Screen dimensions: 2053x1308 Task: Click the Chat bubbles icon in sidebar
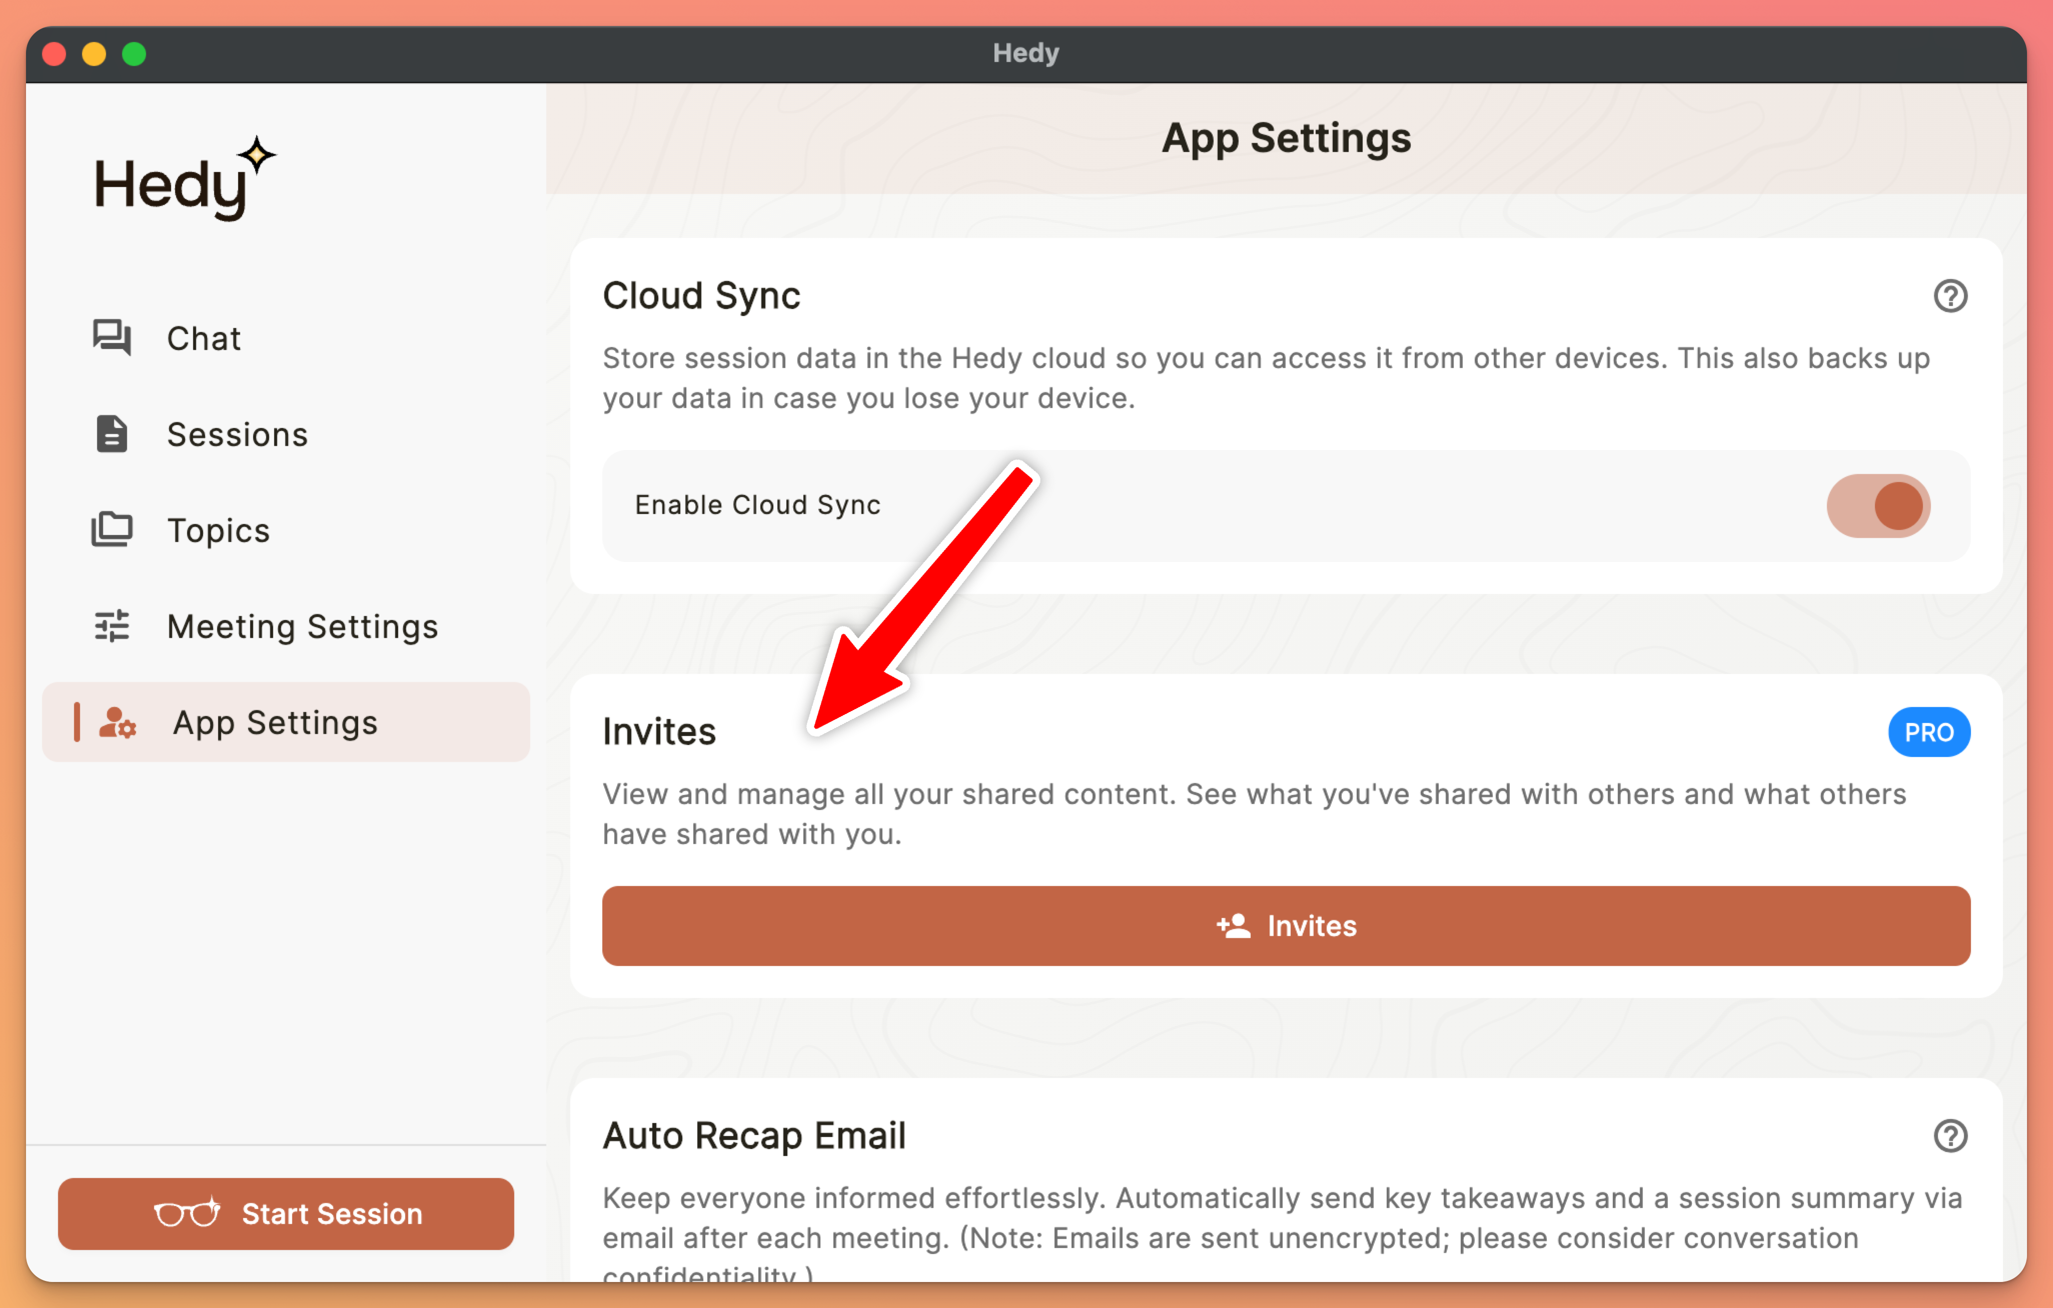click(112, 337)
